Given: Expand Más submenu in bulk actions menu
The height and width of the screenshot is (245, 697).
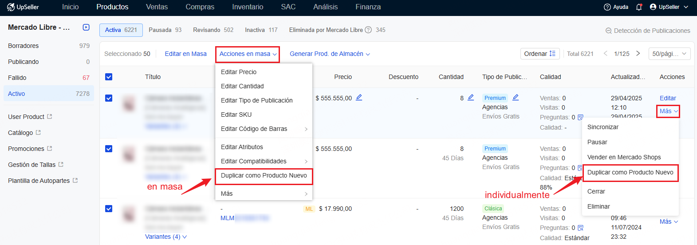Looking at the screenshot, I should [264, 194].
